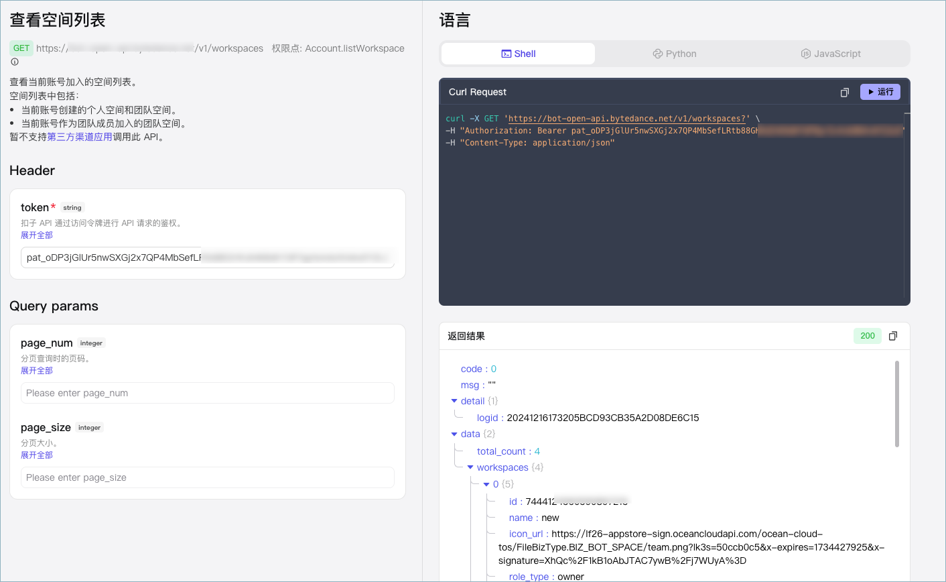Switch to the Python tab
The width and height of the screenshot is (946, 582).
pyautogui.click(x=675, y=53)
